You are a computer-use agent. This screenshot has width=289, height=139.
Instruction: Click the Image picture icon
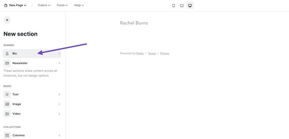tap(7, 104)
